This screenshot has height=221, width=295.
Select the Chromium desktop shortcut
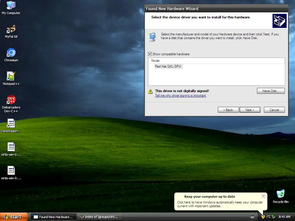[11, 55]
